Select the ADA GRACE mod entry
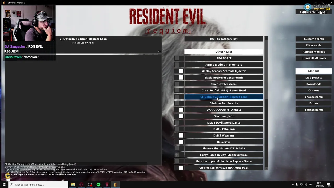 [x=224, y=58]
